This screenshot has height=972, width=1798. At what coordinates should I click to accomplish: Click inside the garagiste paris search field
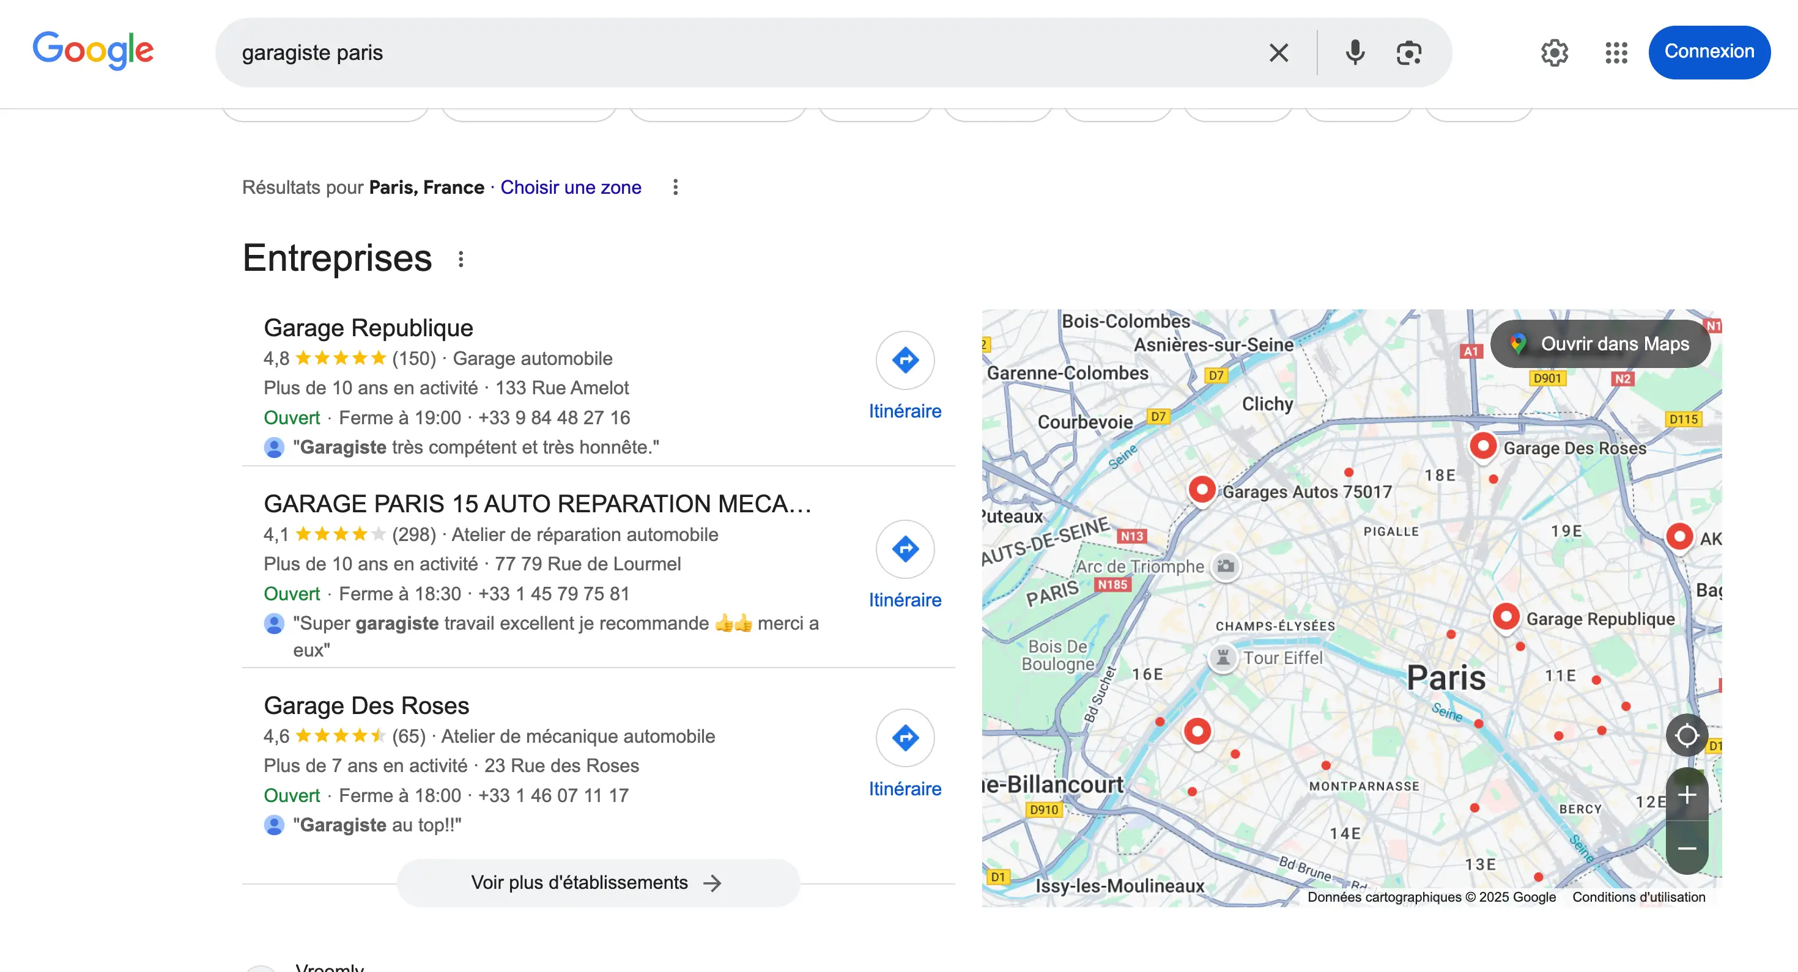pyautogui.click(x=698, y=53)
